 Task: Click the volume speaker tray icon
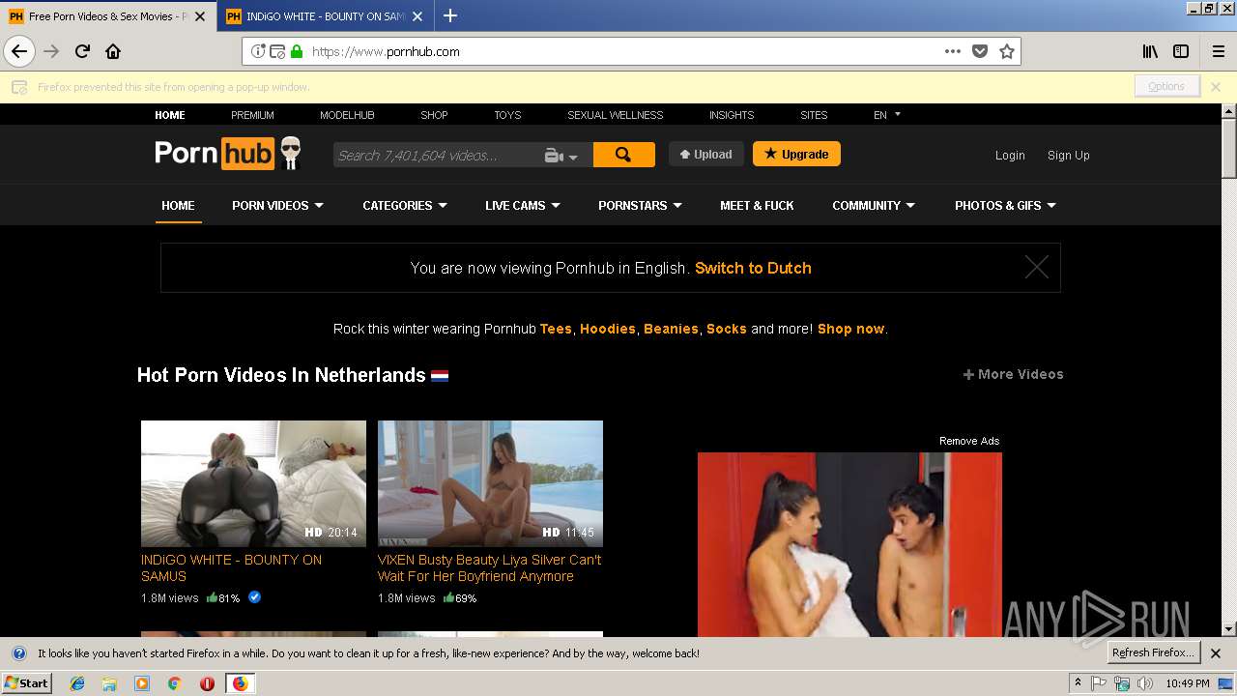(x=1145, y=683)
